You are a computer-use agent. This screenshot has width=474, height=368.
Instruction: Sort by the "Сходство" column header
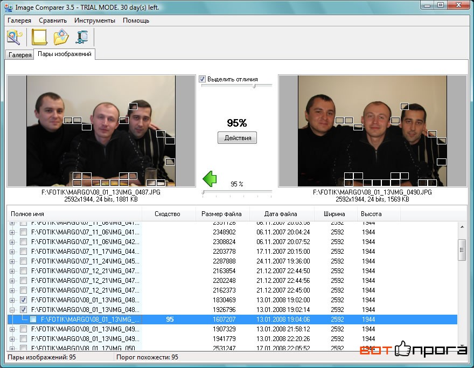click(x=169, y=214)
